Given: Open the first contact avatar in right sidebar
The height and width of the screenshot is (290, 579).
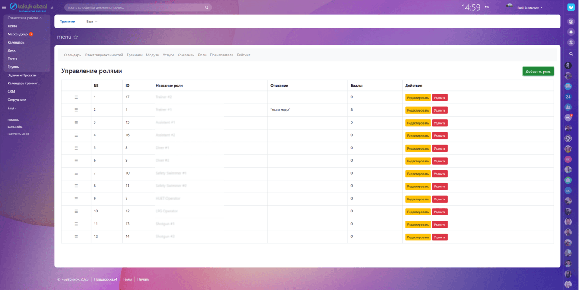Looking at the screenshot, I should [568, 65].
